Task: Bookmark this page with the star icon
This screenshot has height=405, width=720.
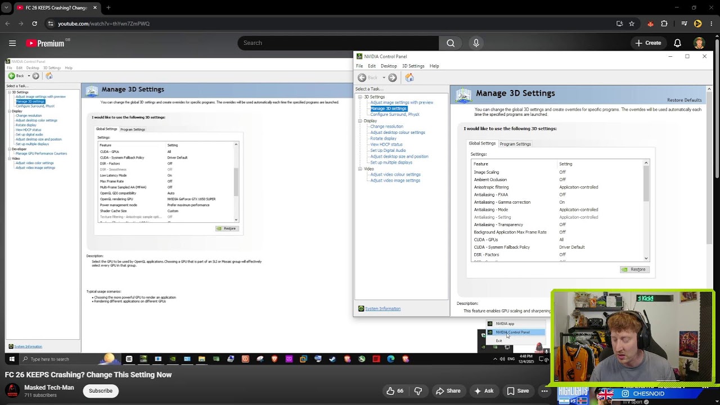Action: (632, 24)
